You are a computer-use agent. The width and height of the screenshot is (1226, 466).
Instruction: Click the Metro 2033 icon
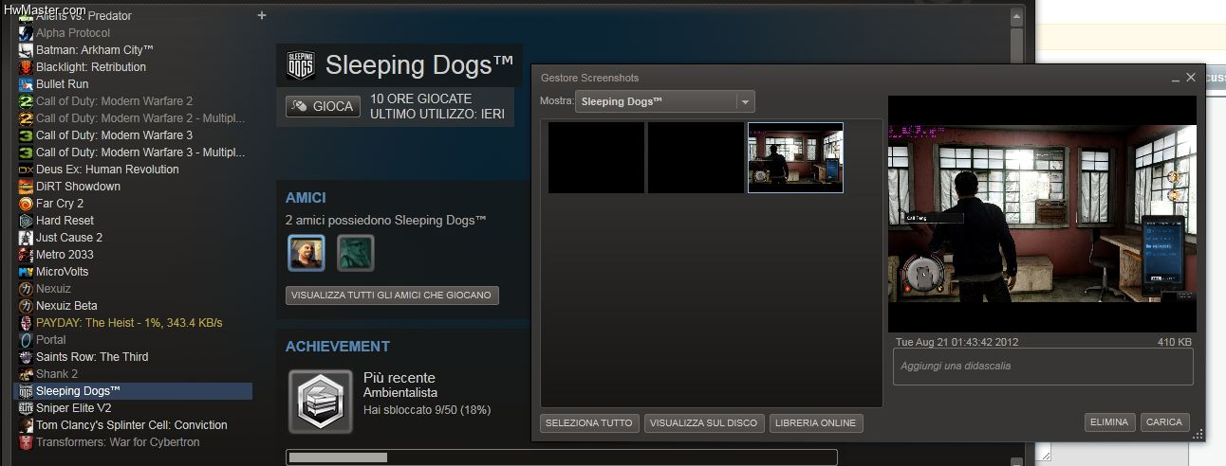[27, 255]
